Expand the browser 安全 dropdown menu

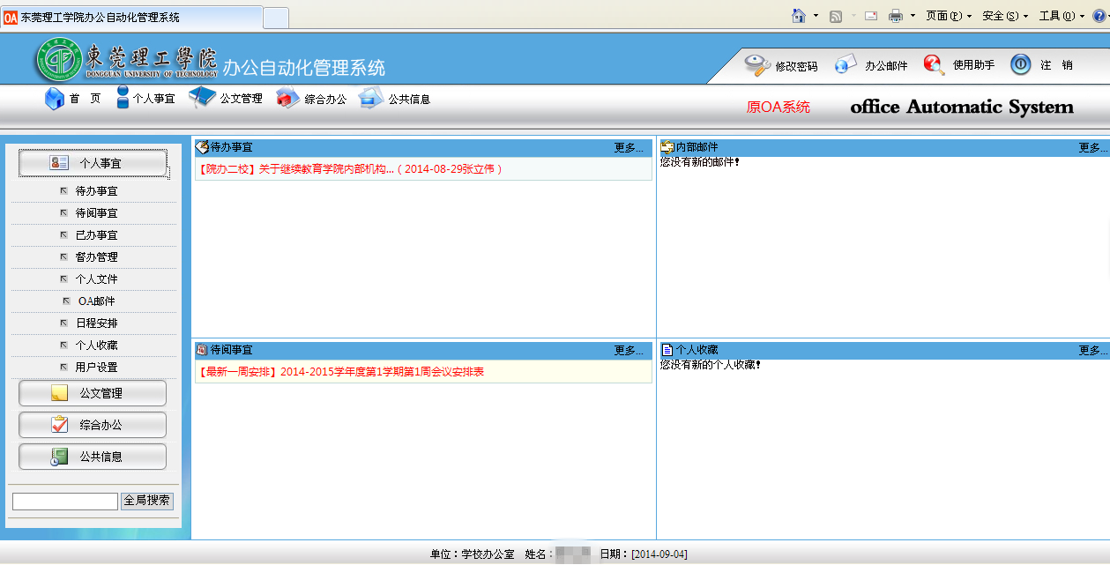pos(1004,16)
